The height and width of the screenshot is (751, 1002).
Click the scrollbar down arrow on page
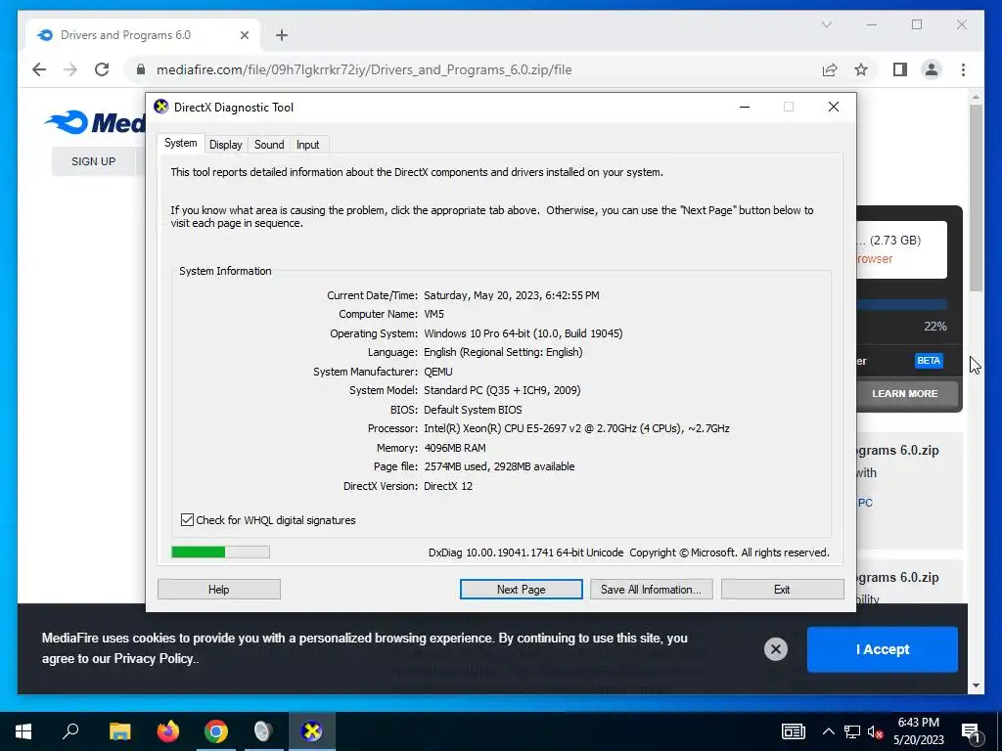[x=976, y=685]
